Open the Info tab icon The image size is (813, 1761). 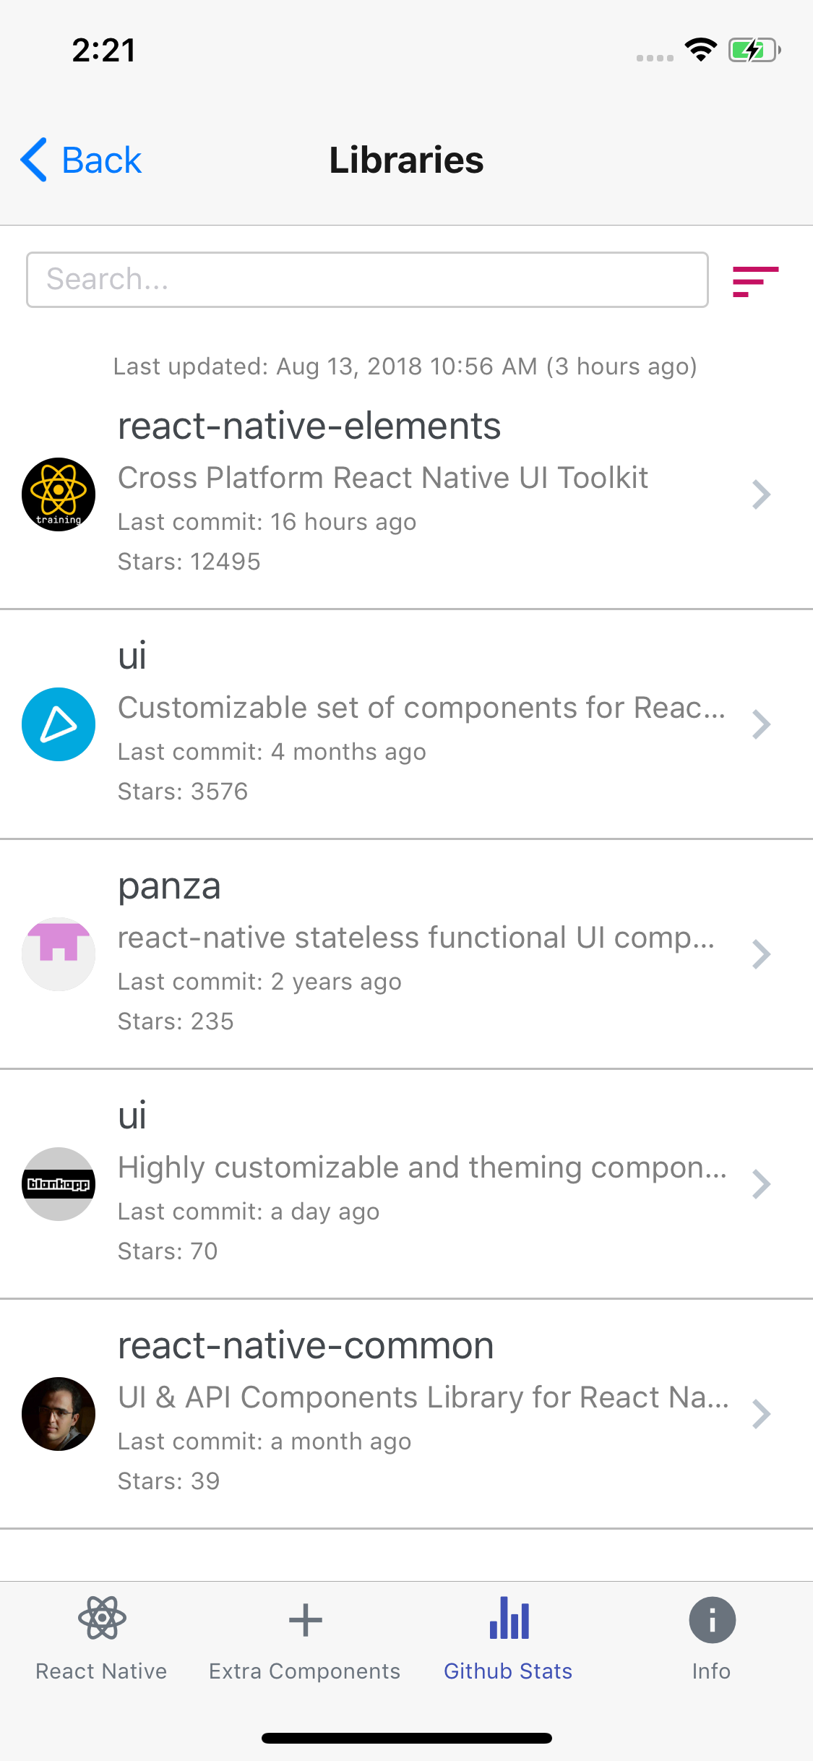711,1619
